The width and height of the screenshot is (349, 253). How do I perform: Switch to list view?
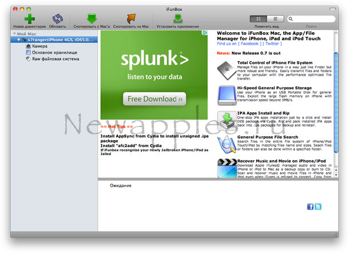[x=275, y=19]
